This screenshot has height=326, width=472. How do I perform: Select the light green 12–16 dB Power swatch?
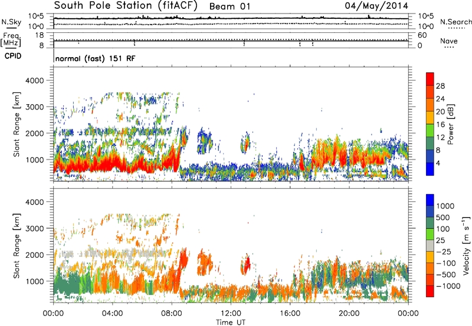pyautogui.click(x=430, y=131)
